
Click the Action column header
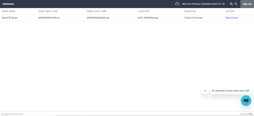230,11
